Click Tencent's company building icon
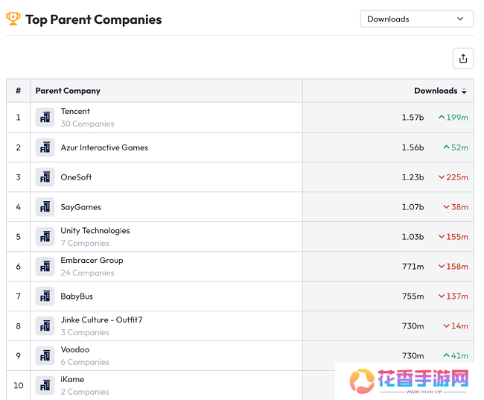Image resolution: width=484 pixels, height=400 pixels. [45, 118]
